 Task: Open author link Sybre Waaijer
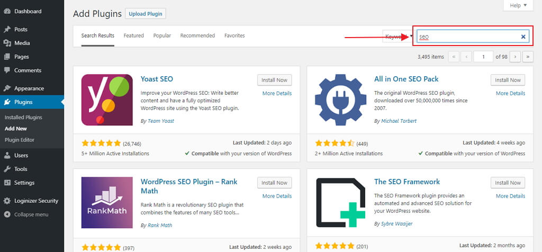pyautogui.click(x=396, y=223)
